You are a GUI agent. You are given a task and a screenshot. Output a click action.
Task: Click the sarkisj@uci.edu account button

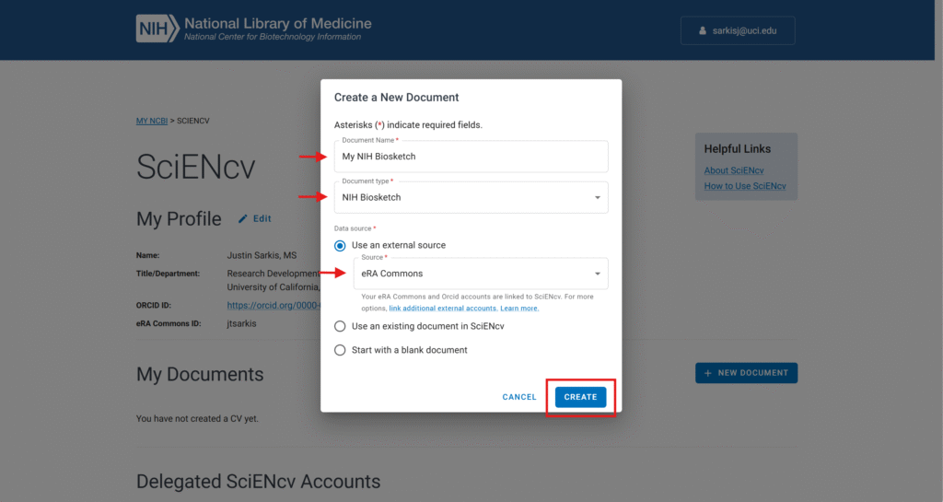coord(738,30)
